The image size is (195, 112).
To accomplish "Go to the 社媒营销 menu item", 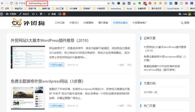I will (x=88, y=23).
